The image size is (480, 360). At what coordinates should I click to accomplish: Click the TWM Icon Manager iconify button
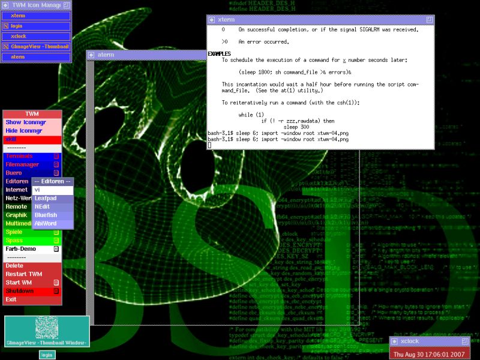coord(5,5)
